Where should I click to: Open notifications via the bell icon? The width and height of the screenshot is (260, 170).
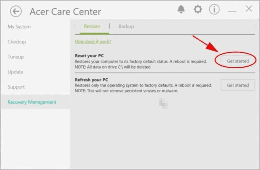click(x=181, y=9)
